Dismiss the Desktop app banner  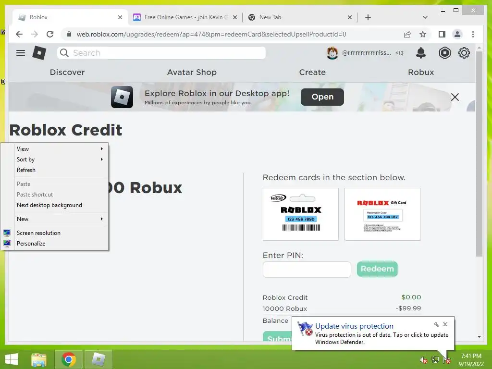[x=455, y=97]
